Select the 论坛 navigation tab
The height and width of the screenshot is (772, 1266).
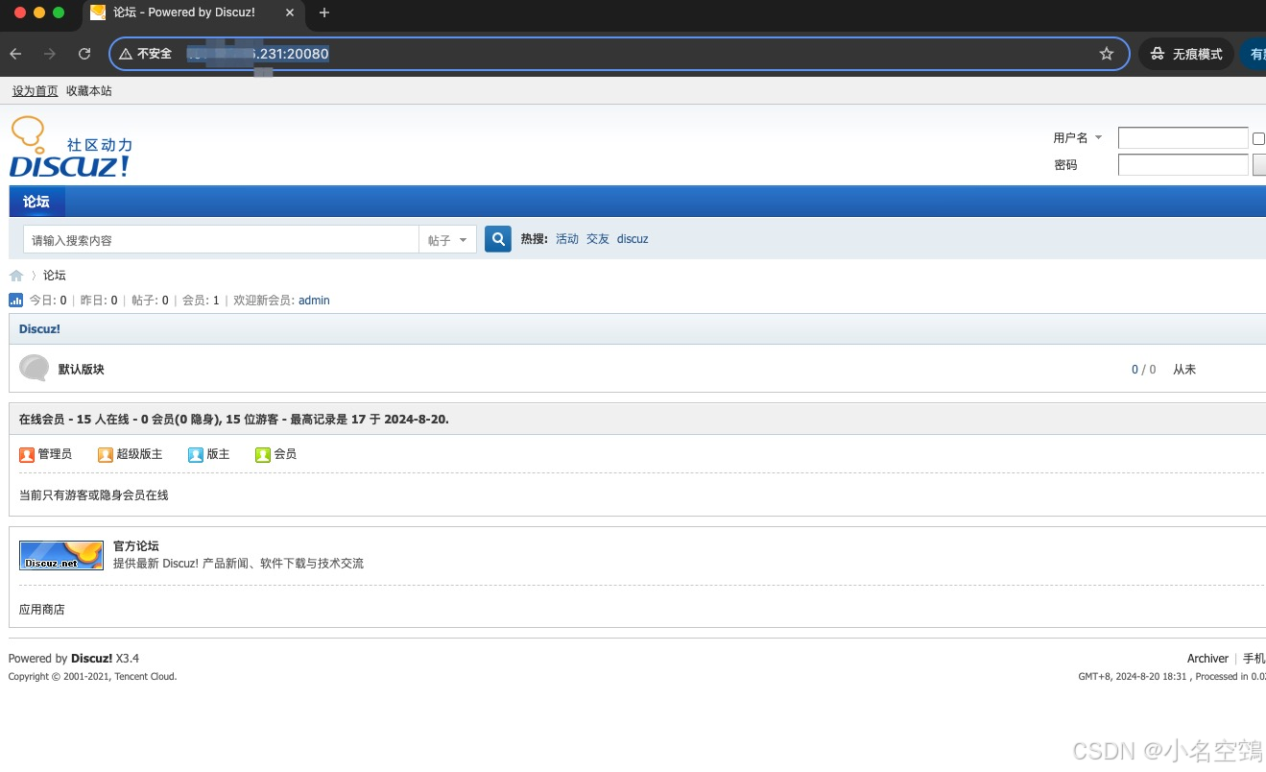(x=36, y=201)
